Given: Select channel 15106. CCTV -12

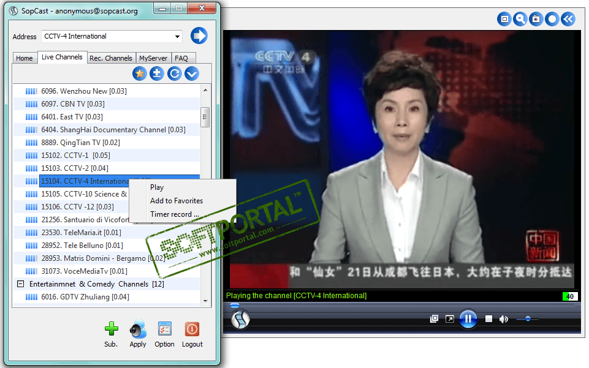Looking at the screenshot, I should click(x=77, y=207).
